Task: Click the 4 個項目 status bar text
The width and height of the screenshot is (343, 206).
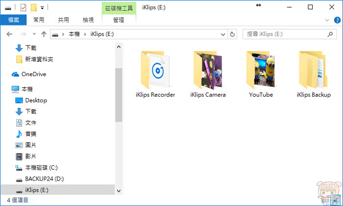Action: (x=18, y=200)
